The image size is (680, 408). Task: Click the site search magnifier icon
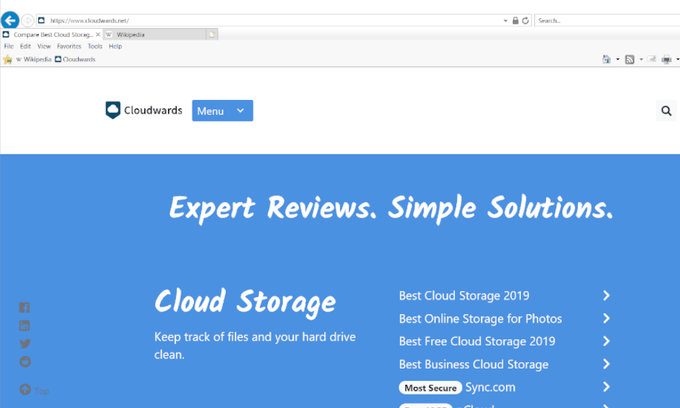pos(666,111)
